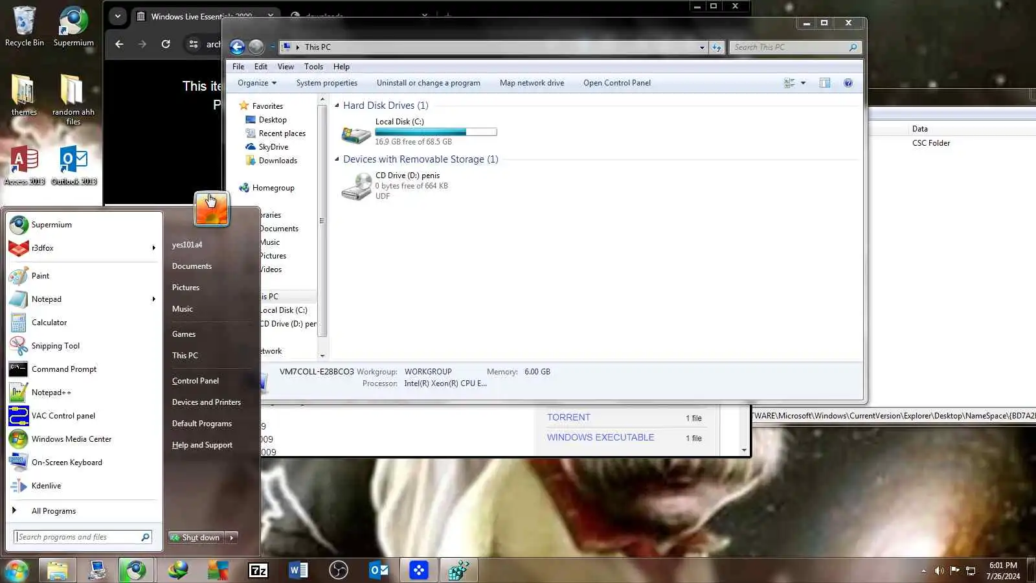Image resolution: width=1036 pixels, height=583 pixels.
Task: Click the Forward arrow in This PC window
Action: (256, 47)
